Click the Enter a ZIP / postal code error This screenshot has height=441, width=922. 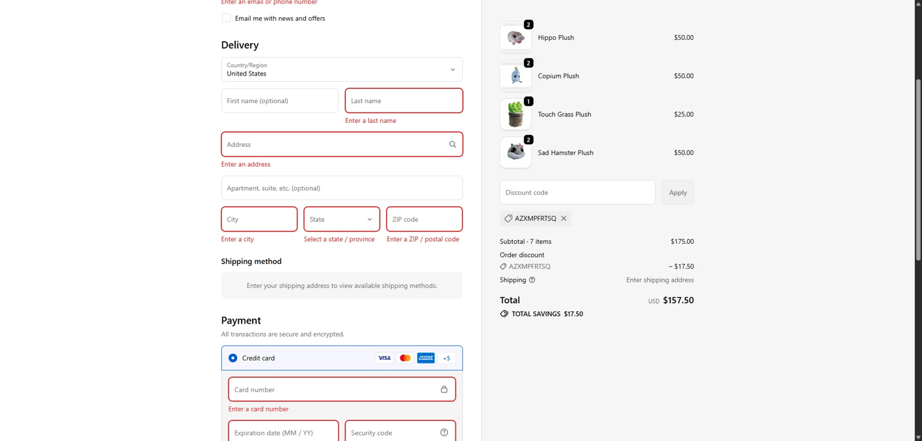click(423, 239)
